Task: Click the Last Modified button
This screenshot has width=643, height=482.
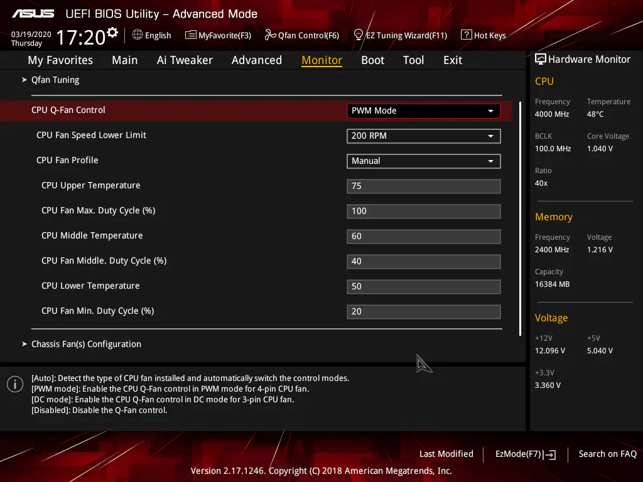Action: tap(446, 454)
